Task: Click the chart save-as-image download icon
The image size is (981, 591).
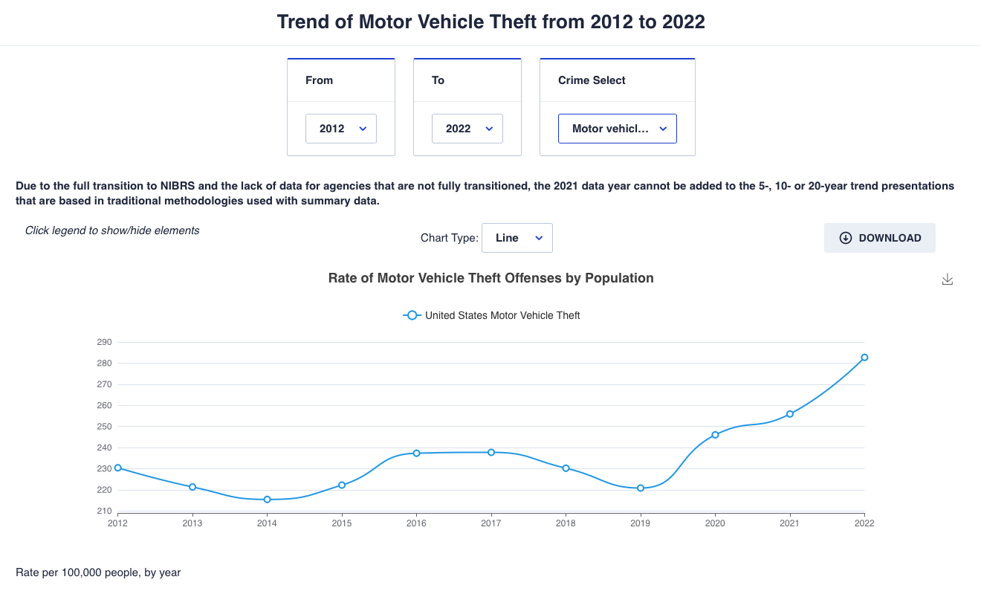Action: click(x=947, y=280)
